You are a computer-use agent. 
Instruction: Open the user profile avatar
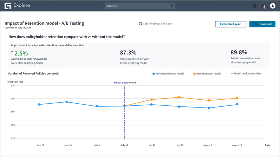click(x=273, y=6)
